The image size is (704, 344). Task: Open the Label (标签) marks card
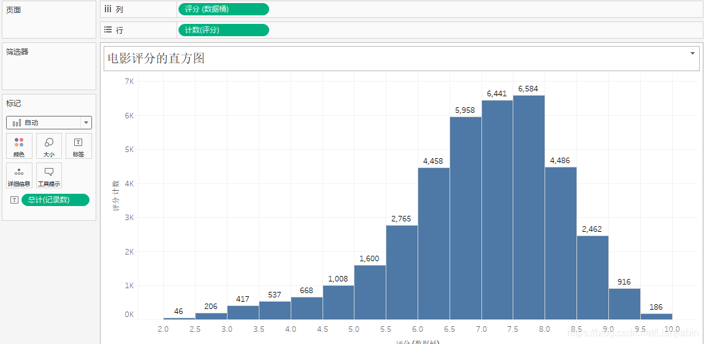[78, 146]
